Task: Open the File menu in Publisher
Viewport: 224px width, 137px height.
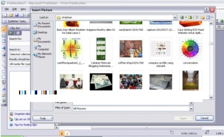Action: pos(7,9)
